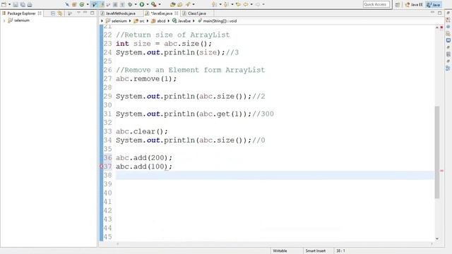Click the green Run button icon
This screenshot has height=254, width=452.
point(142,4)
